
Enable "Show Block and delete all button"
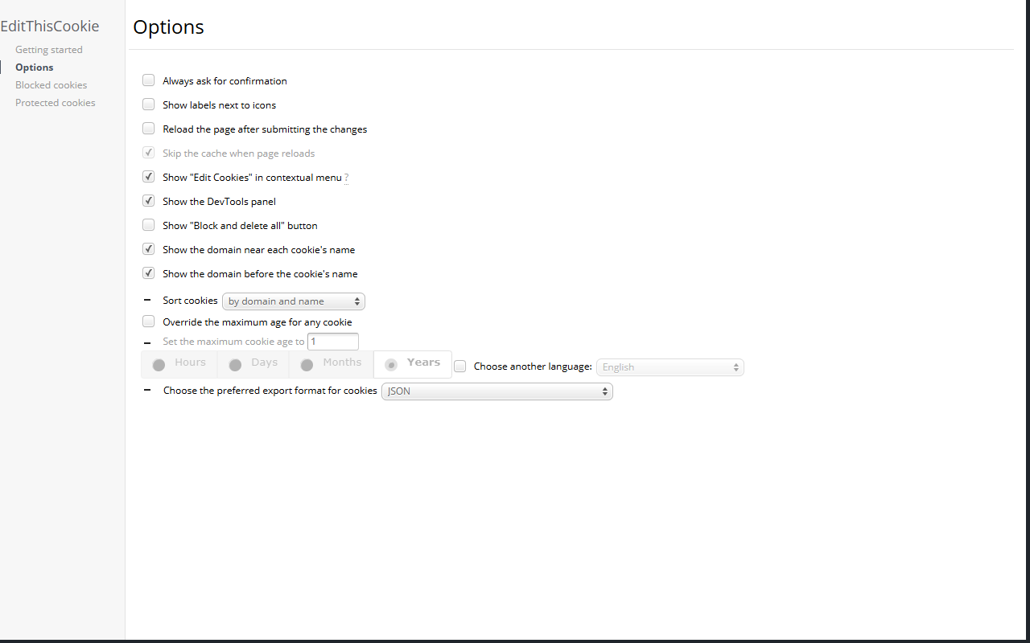pyautogui.click(x=148, y=224)
